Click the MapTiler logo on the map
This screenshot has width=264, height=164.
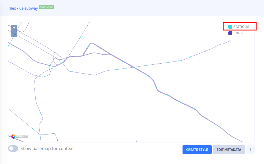pyautogui.click(x=20, y=136)
